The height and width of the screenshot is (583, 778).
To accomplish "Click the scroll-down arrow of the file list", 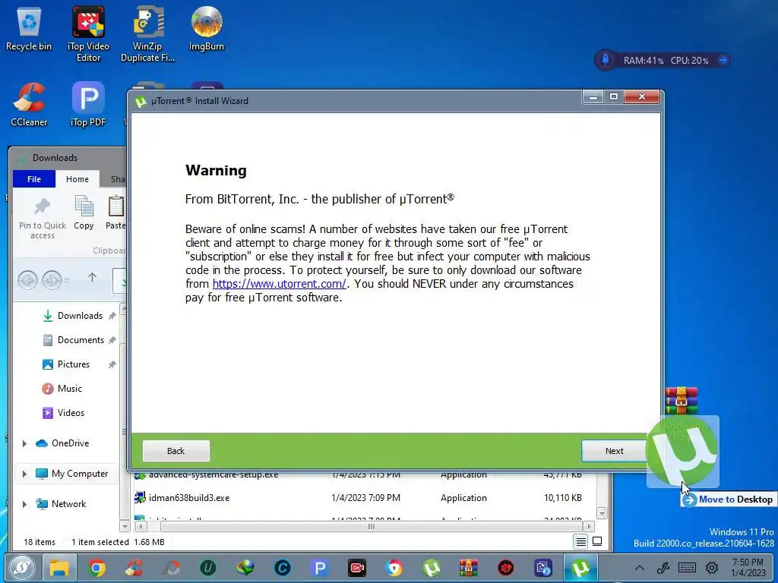I will pos(602,513).
